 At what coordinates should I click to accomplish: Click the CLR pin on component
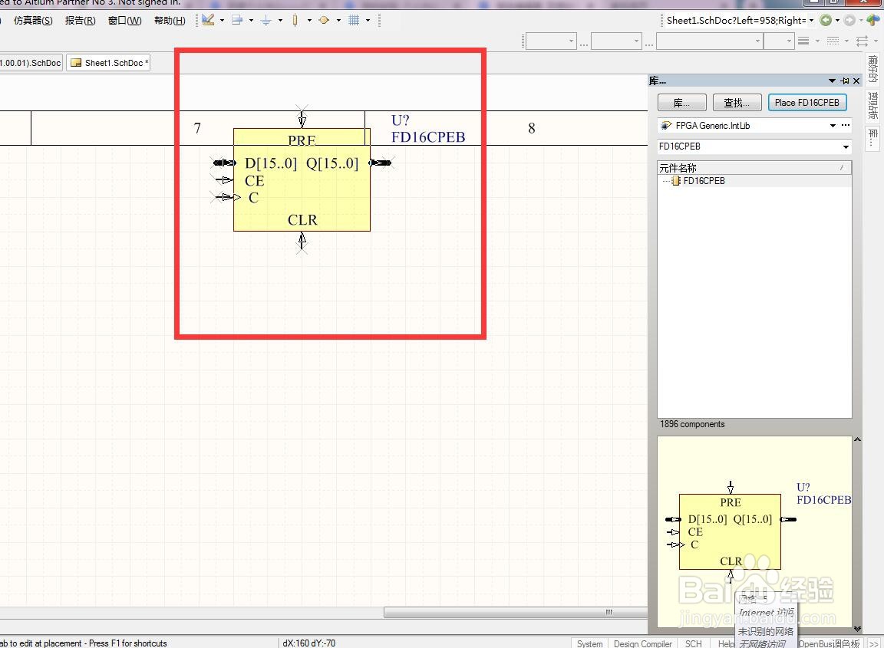tap(302, 242)
